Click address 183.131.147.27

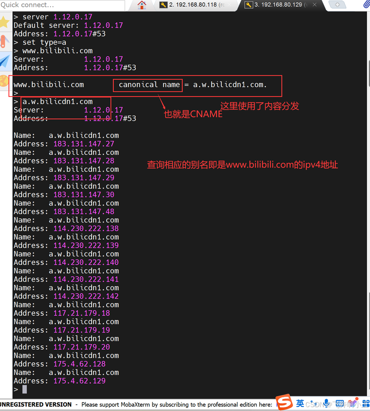tap(84, 144)
